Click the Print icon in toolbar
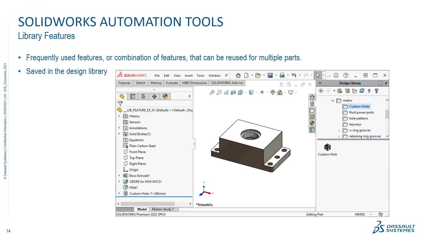 pos(282,75)
